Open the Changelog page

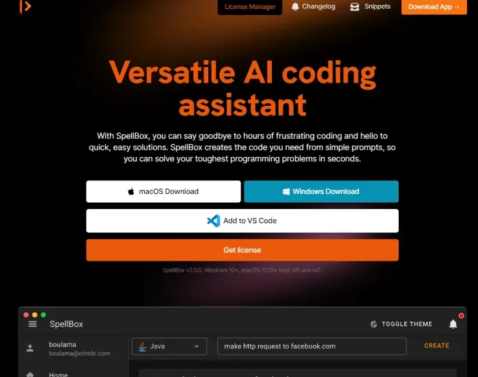coord(313,7)
